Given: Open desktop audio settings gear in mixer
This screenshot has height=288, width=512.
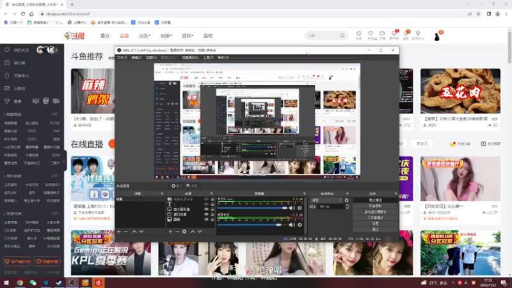Looking at the screenshot, I should pos(300,225).
